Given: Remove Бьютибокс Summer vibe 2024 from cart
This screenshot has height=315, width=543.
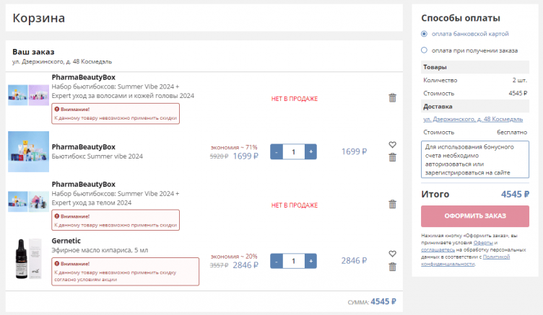Looking at the screenshot, I should (392, 158).
